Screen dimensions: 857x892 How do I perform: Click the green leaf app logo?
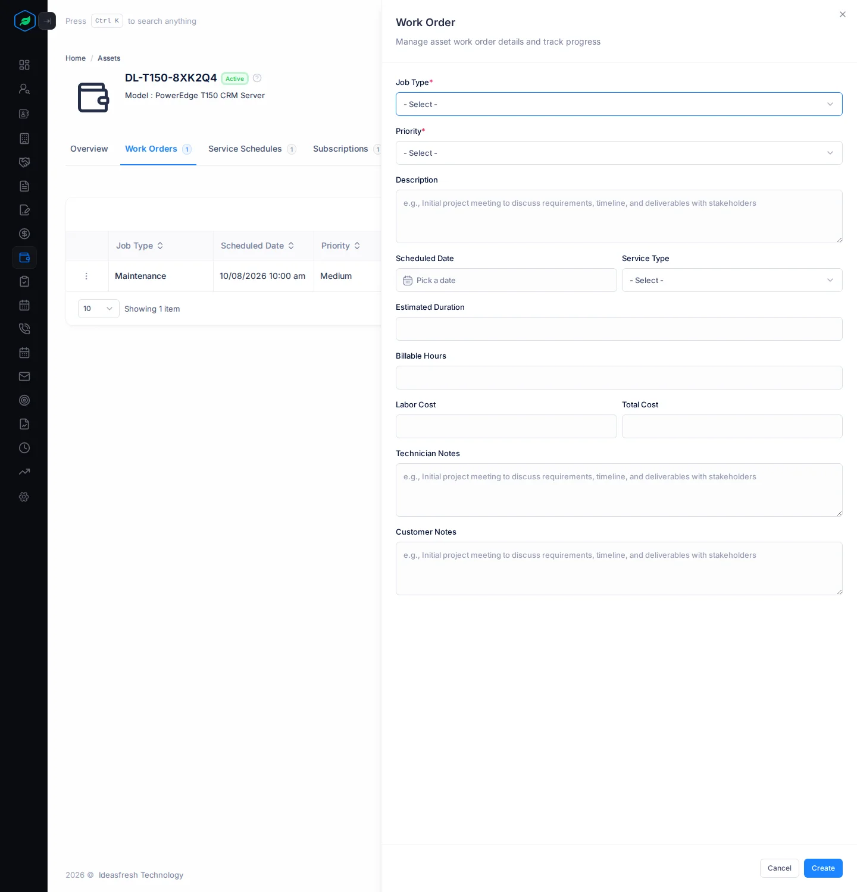24,21
